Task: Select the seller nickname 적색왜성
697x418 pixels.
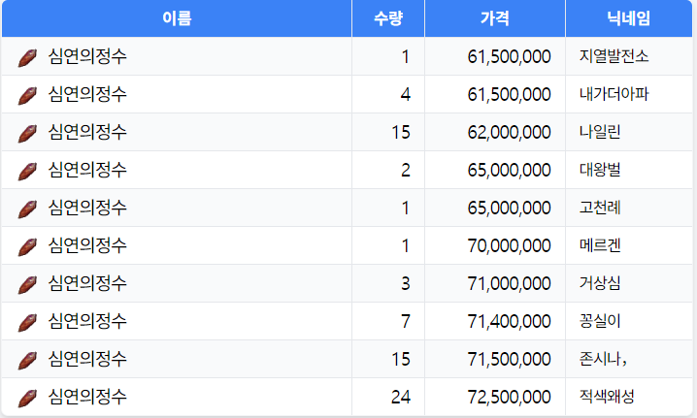Action: click(607, 397)
